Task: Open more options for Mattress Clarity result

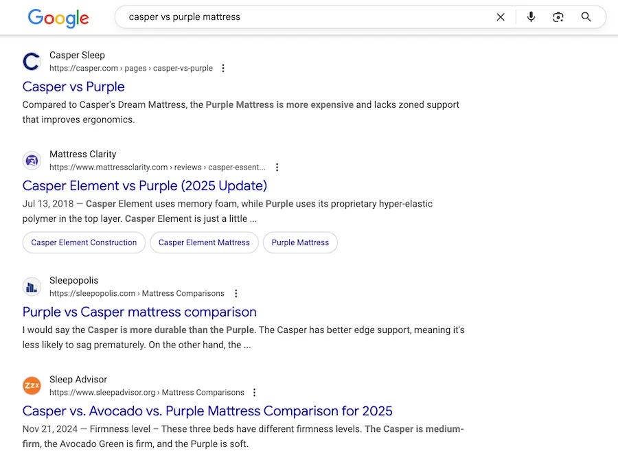Action: click(x=277, y=168)
